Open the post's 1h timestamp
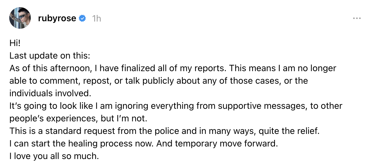This screenshot has height=168, width=368. (x=96, y=19)
